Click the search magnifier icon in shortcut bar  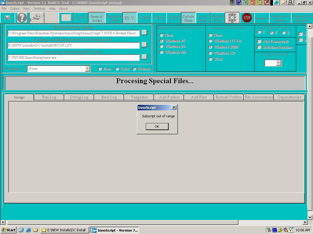(283, 2)
